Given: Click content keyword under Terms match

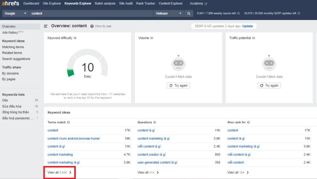Looking at the screenshot, I should (53, 130).
